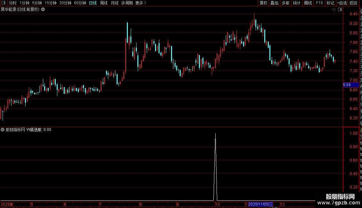This screenshot has width=362, height=208.
Task: Toggle the left sidebar panel icon
Action: point(4,3)
